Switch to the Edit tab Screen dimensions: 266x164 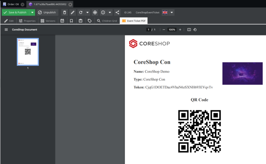(9, 21)
